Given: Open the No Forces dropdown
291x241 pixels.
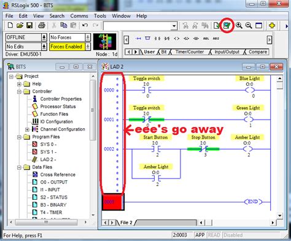Looking at the screenshot, I should [x=88, y=37].
